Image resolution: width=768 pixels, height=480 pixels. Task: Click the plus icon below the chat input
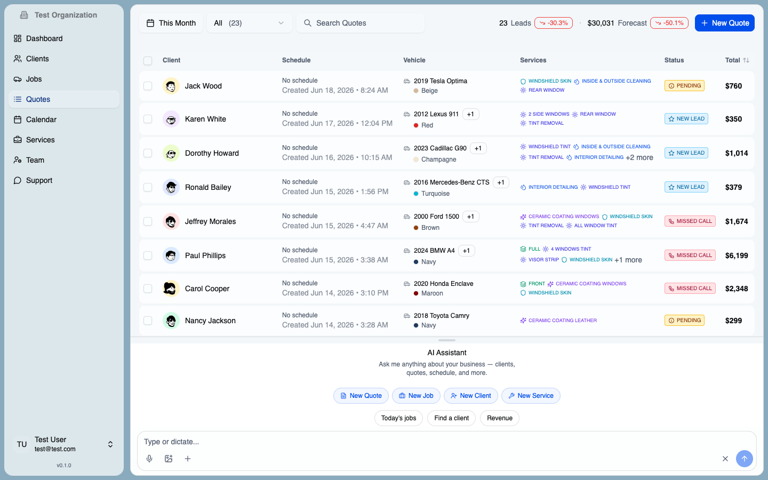tap(188, 459)
